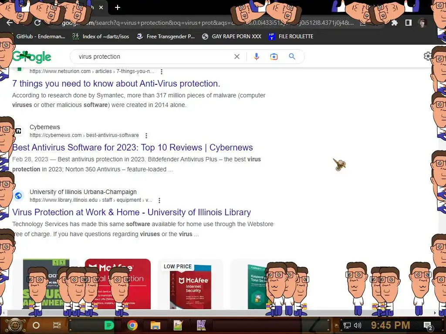Switch to Chrome from the taskbar
This screenshot has height=334, width=446.
132,325
